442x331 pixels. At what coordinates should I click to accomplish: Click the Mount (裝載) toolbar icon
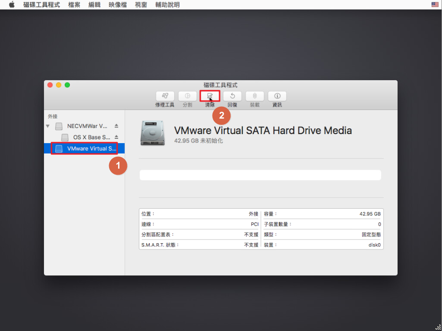pos(255,96)
